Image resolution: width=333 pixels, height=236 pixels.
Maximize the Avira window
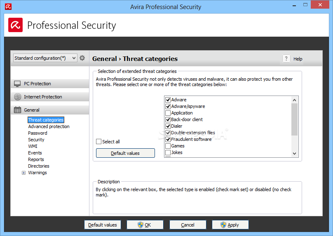[x=305, y=5]
